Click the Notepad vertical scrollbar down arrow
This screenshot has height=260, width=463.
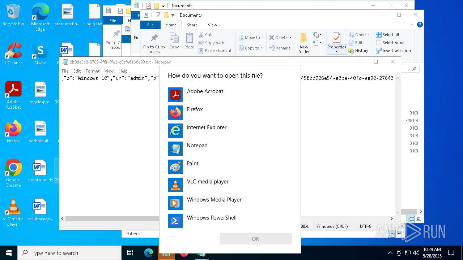pos(398,213)
